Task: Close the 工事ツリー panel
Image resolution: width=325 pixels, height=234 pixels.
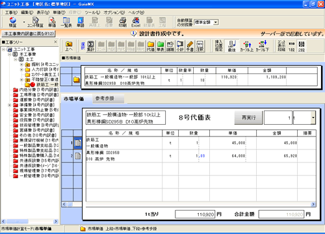Action: (x=55, y=42)
